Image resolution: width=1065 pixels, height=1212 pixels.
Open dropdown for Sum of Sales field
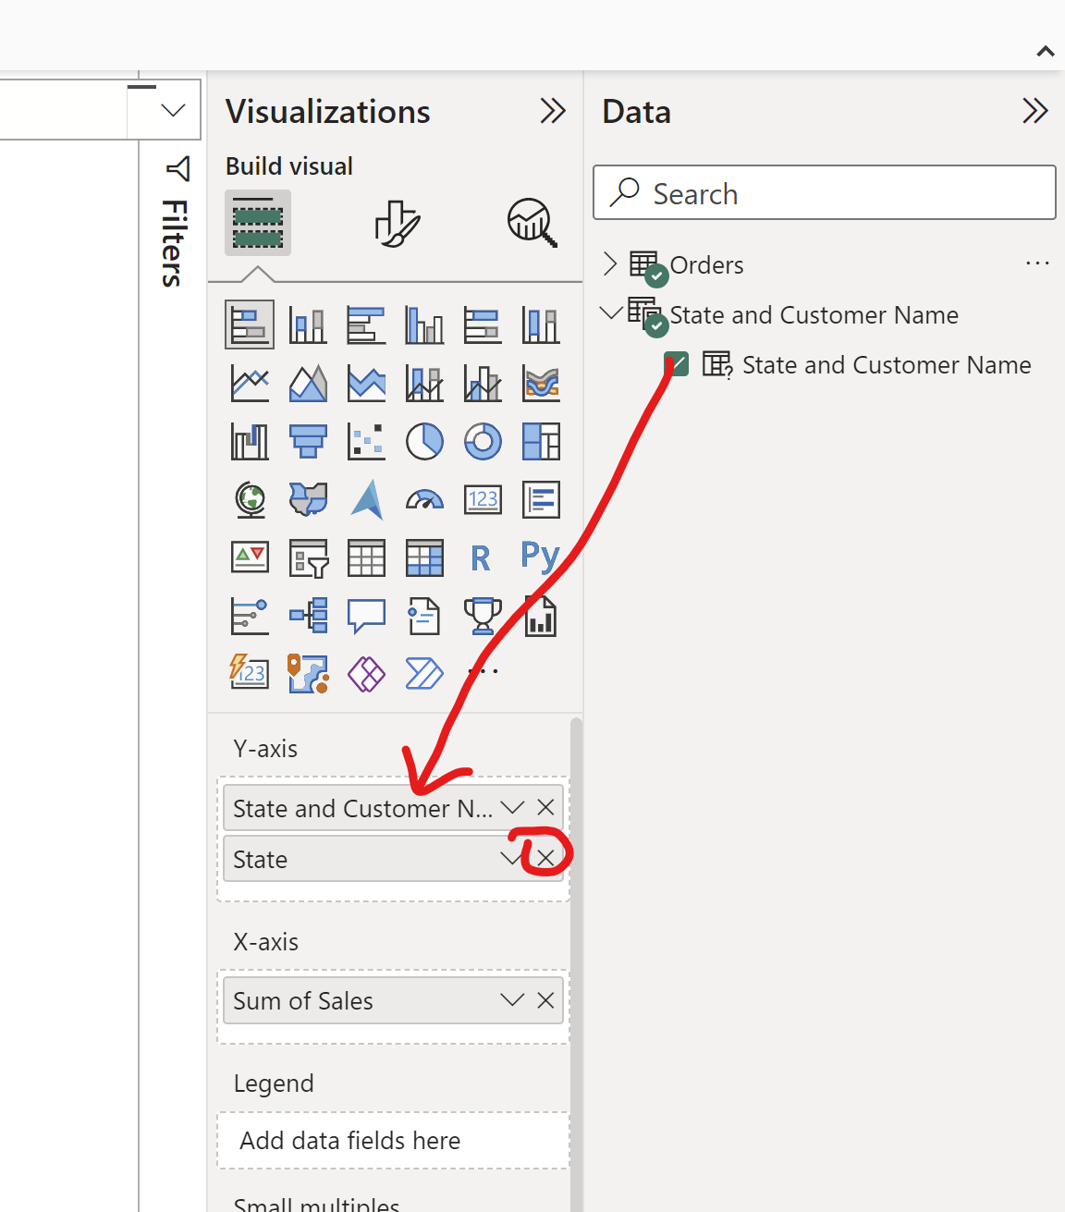[x=512, y=1000]
